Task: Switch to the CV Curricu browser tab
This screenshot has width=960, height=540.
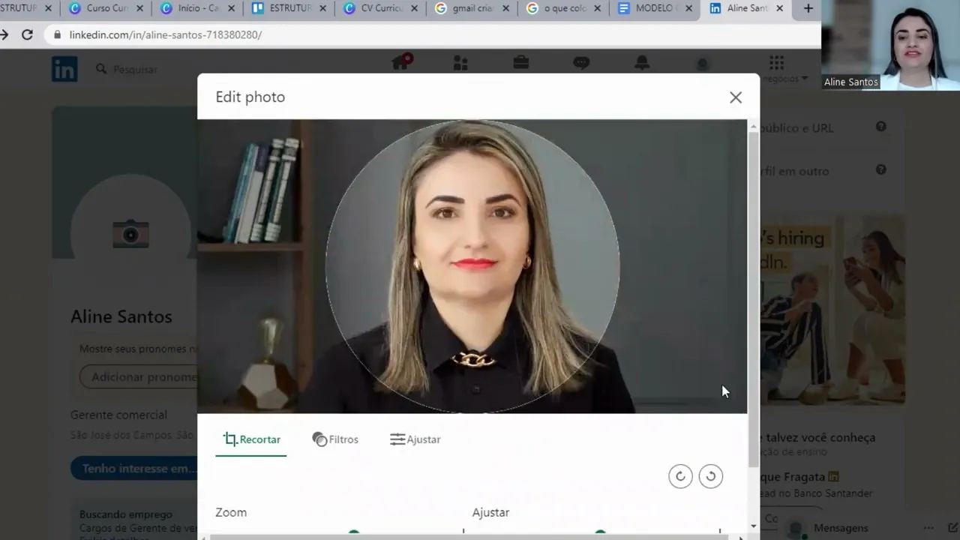Action: pyautogui.click(x=381, y=8)
